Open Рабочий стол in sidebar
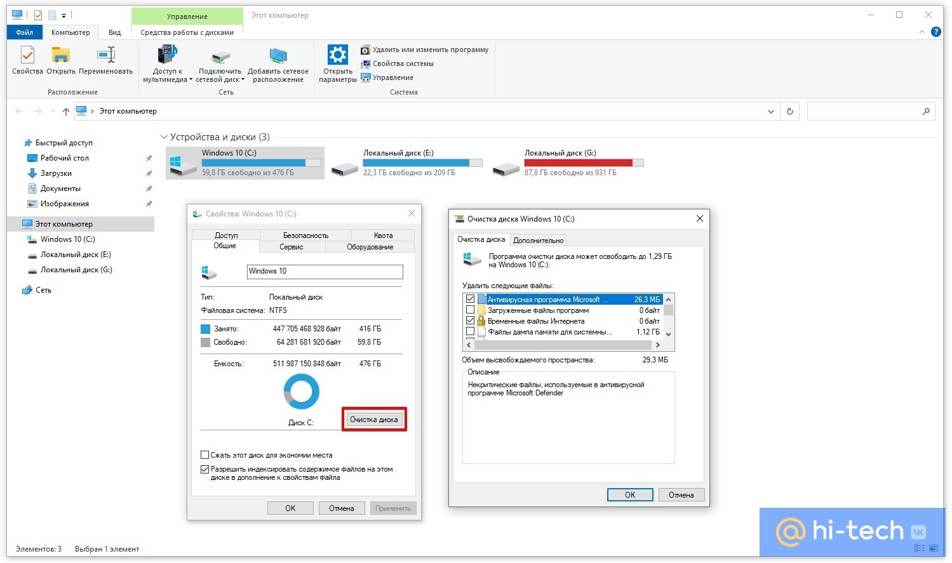 [64, 158]
